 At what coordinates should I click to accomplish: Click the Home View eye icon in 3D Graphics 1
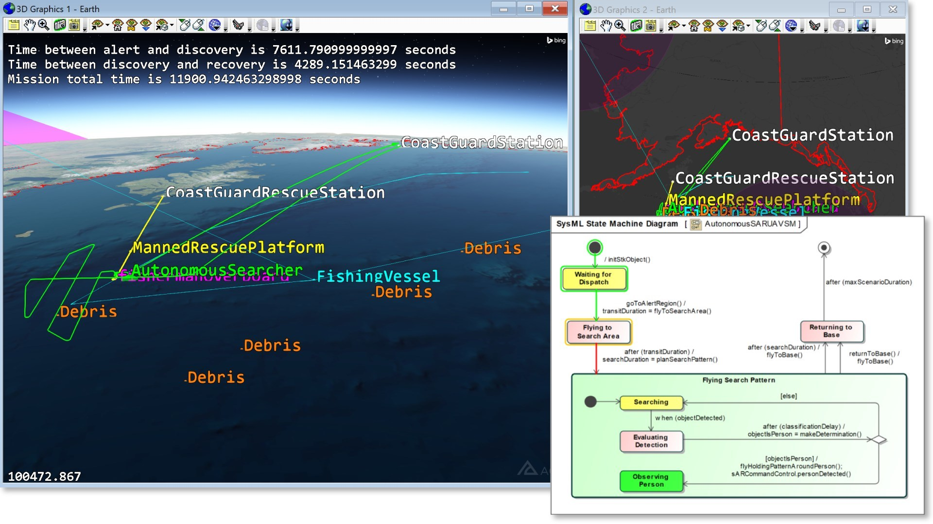(118, 25)
